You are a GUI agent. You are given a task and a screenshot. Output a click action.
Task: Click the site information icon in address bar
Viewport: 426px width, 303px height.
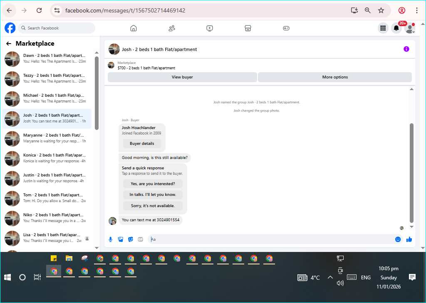pos(57,10)
